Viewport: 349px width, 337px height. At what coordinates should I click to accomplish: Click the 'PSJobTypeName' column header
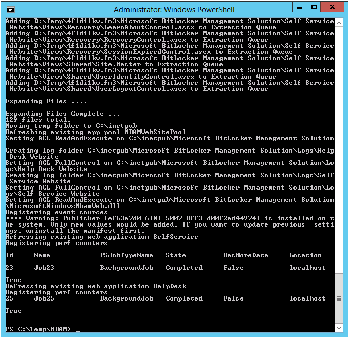point(126,255)
